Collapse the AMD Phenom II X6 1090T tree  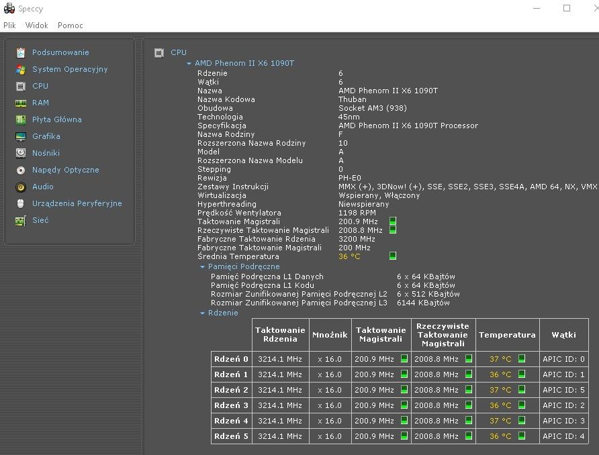coord(189,64)
